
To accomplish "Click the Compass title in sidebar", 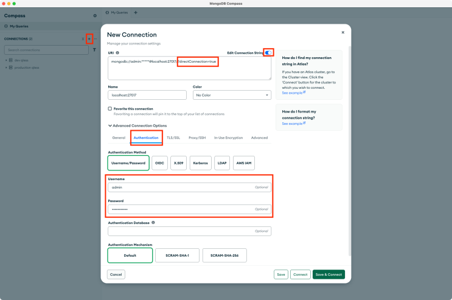I will (x=15, y=16).
